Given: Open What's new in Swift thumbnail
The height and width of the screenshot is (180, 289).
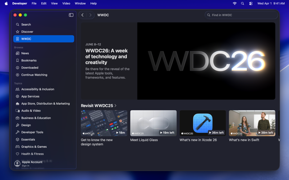Looking at the screenshot, I should [x=252, y=123].
